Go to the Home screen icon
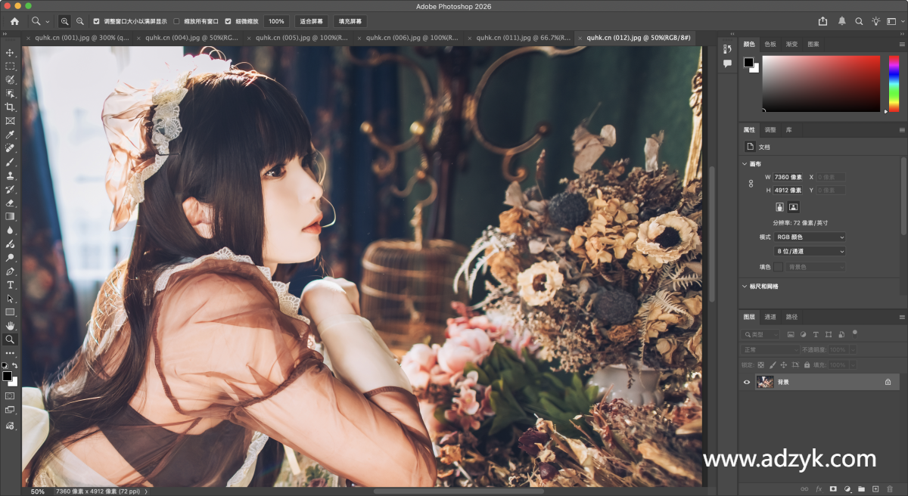This screenshot has width=908, height=496. (x=14, y=21)
